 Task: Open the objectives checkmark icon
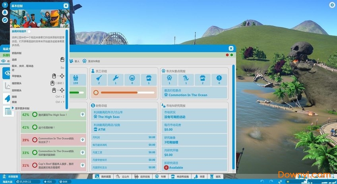pos(5,20)
